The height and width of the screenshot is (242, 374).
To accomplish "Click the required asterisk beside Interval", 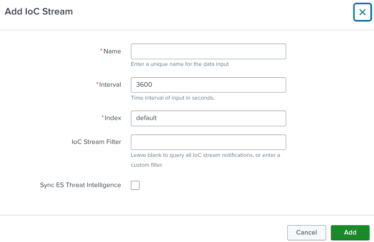I will point(97,84).
